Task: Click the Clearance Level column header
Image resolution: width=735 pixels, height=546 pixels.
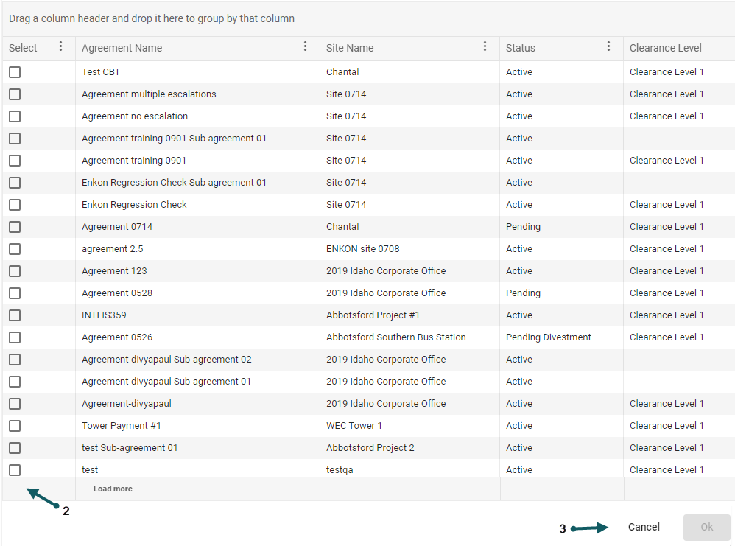Action: (x=665, y=48)
